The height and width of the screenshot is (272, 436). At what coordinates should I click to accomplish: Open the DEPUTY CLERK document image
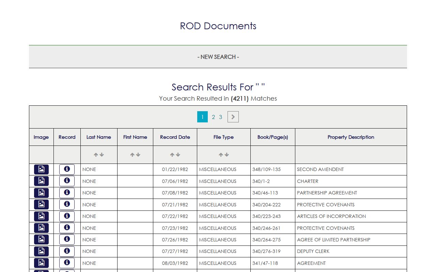point(41,251)
